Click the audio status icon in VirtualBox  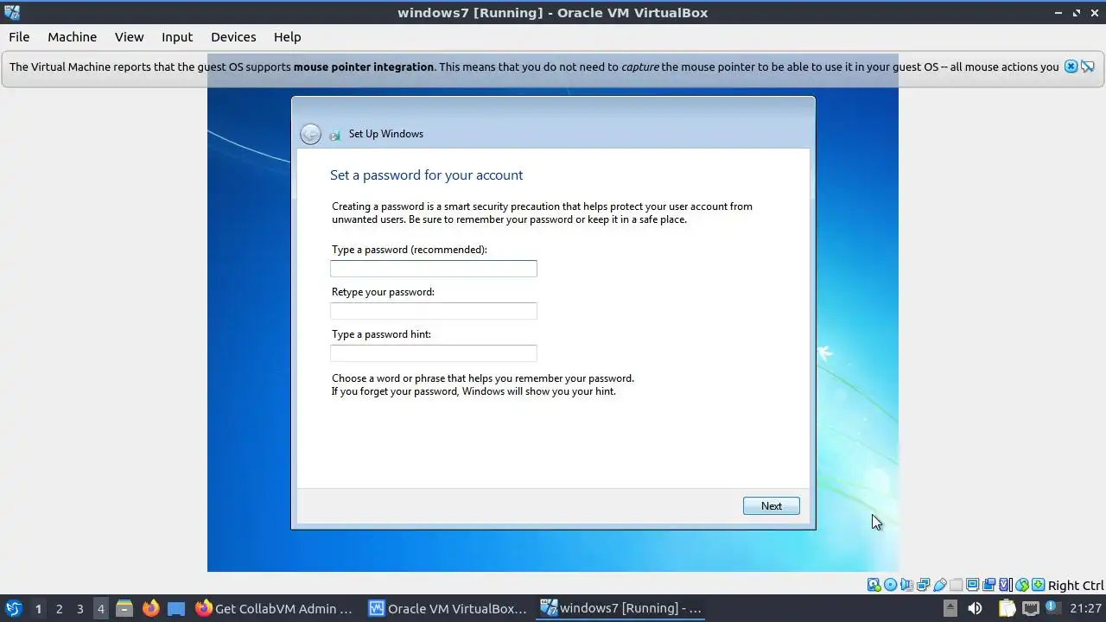pyautogui.click(x=906, y=585)
